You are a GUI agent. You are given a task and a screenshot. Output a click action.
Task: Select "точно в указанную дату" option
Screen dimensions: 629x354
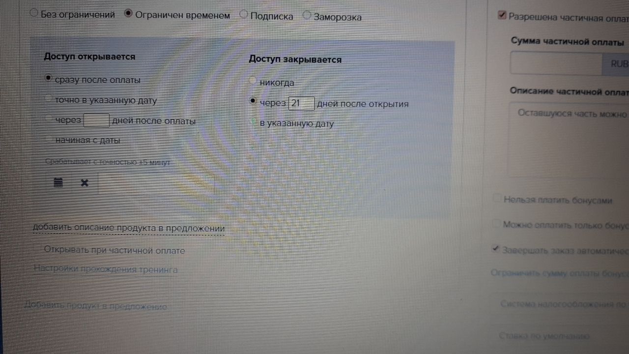point(48,98)
